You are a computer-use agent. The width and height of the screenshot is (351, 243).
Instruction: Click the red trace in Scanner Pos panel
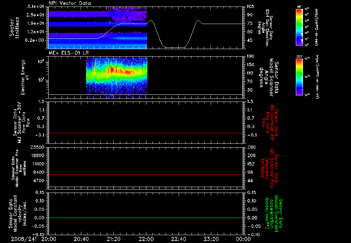click(x=146, y=174)
